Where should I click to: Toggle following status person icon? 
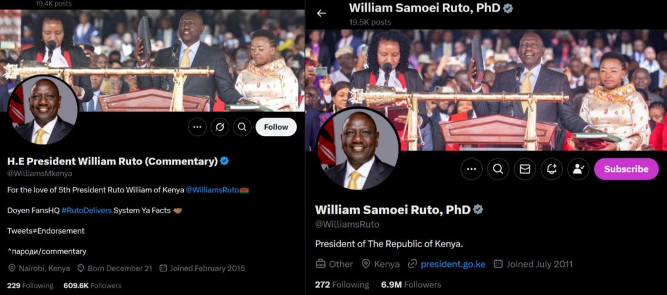pyautogui.click(x=578, y=169)
